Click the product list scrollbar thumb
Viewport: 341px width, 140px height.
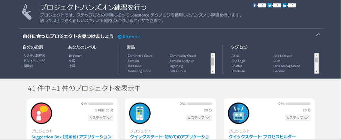tap(213, 62)
